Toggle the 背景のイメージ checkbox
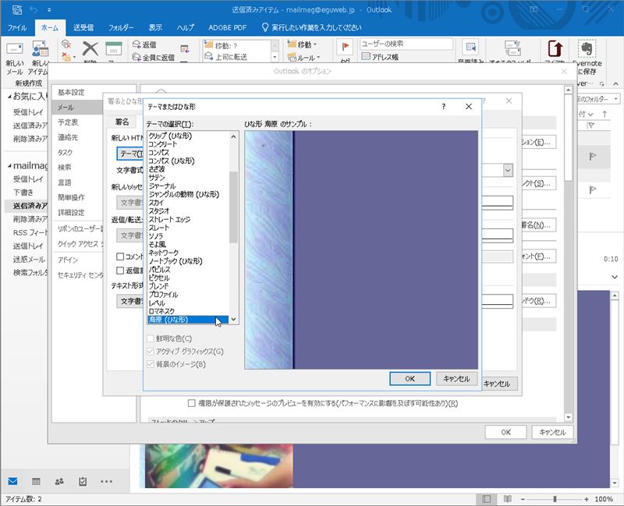 coord(151,364)
